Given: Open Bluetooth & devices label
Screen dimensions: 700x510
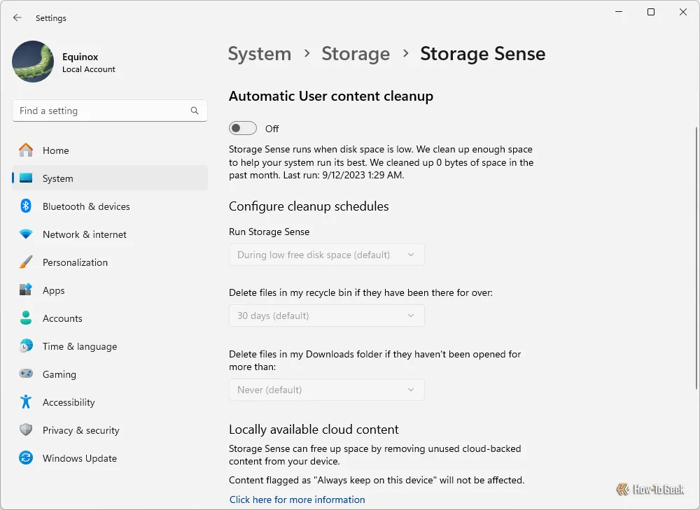Looking at the screenshot, I should pyautogui.click(x=86, y=206).
